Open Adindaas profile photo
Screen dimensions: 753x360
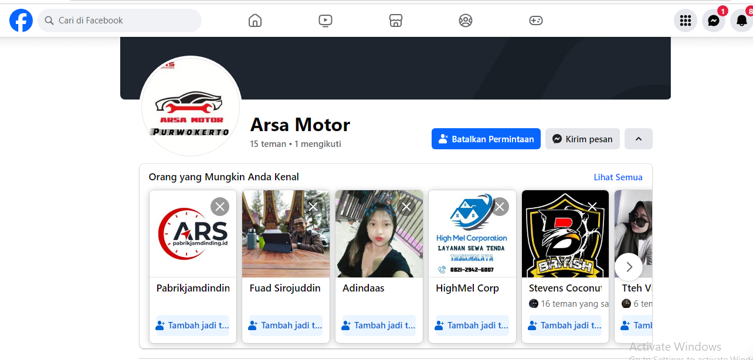tap(379, 234)
